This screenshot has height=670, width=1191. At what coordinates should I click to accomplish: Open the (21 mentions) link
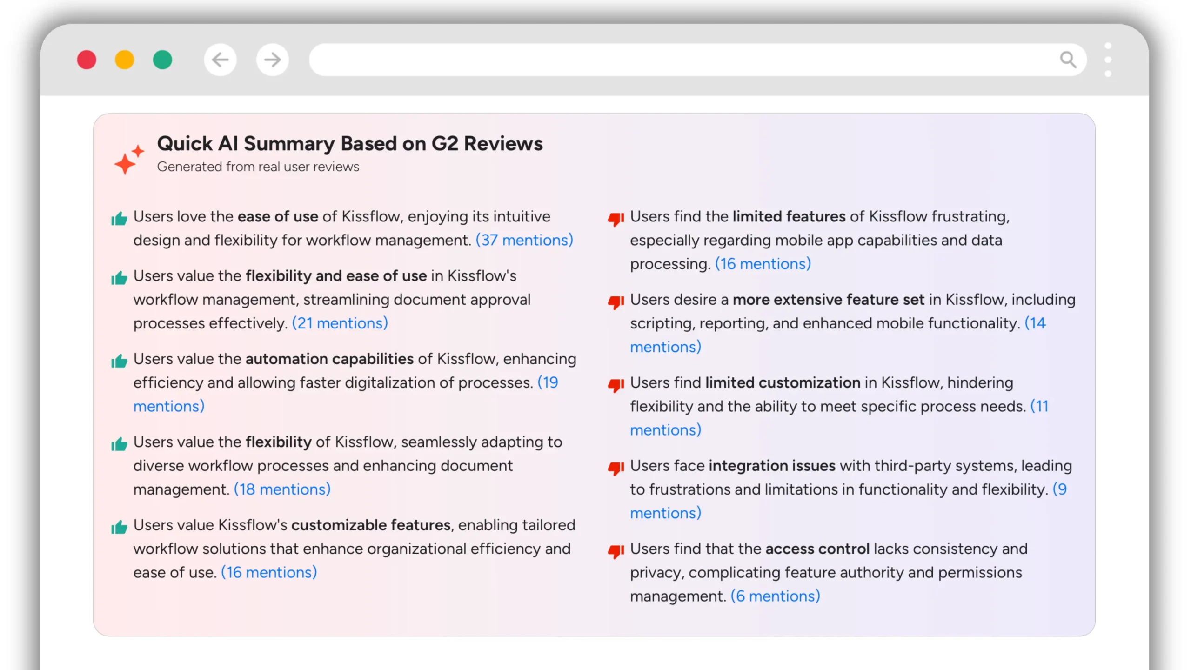340,323
